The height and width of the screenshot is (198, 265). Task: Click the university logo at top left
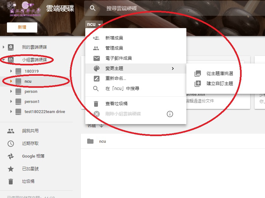tap(24, 9)
